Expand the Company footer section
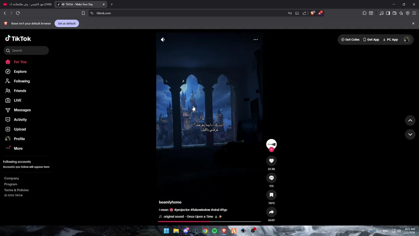 [11, 178]
